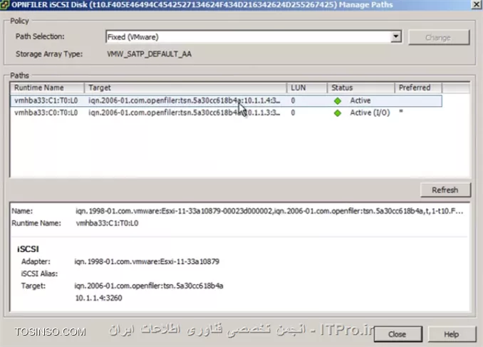This screenshot has width=483, height=347.
Task: Click target ending 10.1.1.4 in paths list
Action: tap(185, 100)
